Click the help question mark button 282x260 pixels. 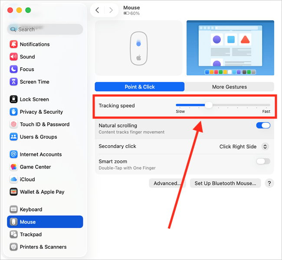[269, 183]
